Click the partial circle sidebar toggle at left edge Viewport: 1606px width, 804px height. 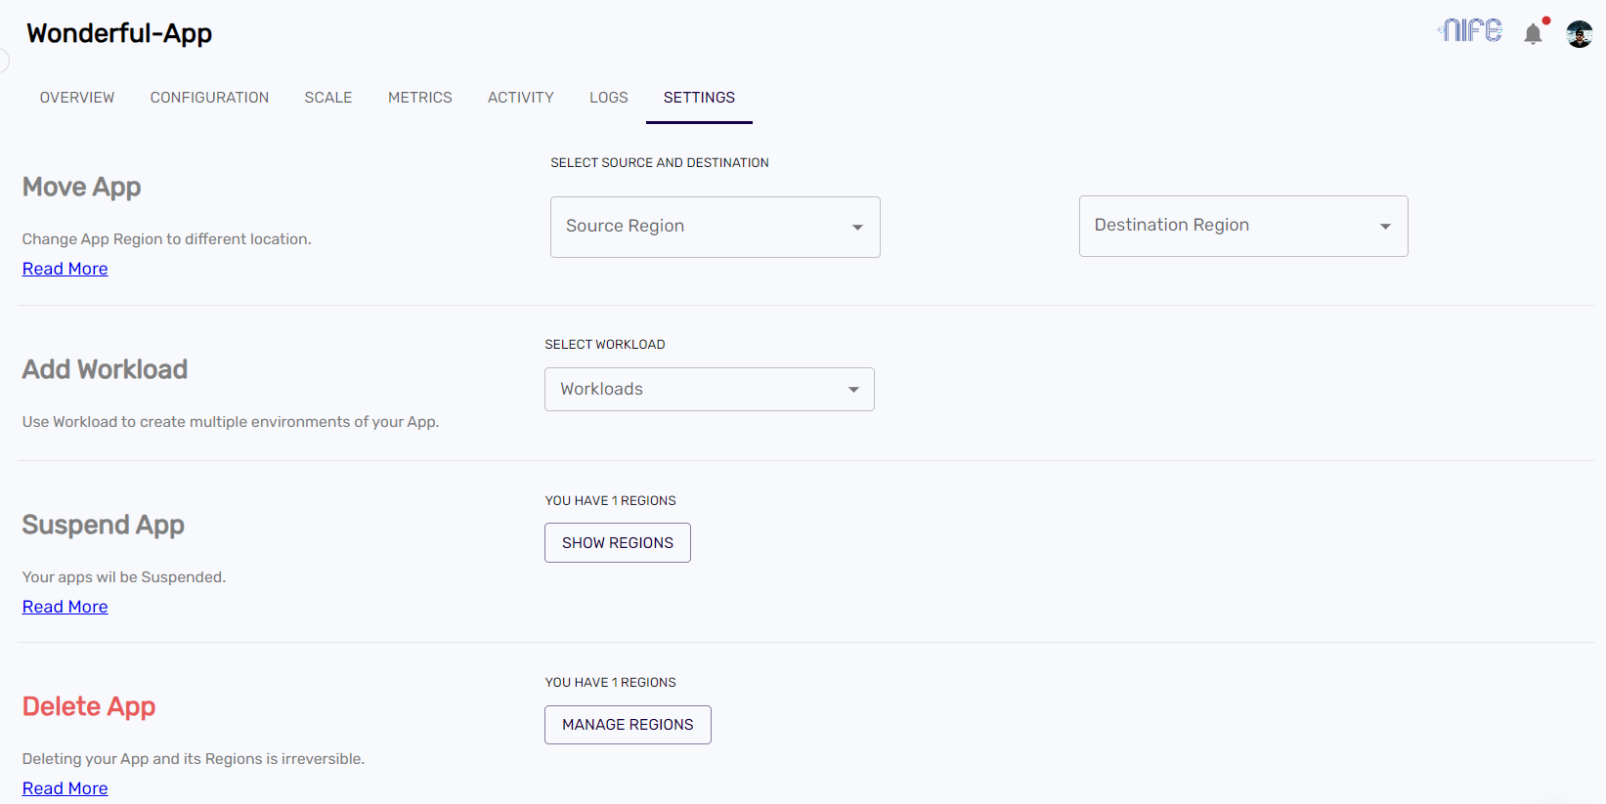tap(4, 61)
